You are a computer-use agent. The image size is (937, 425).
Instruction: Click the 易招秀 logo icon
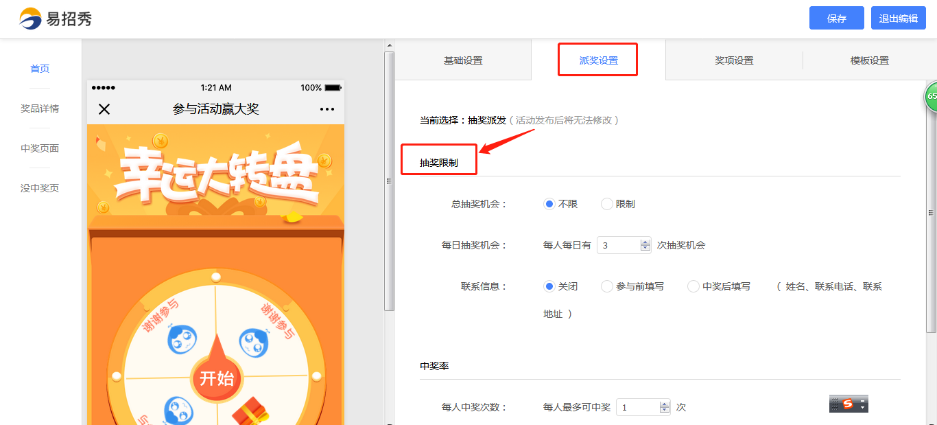pyautogui.click(x=30, y=19)
